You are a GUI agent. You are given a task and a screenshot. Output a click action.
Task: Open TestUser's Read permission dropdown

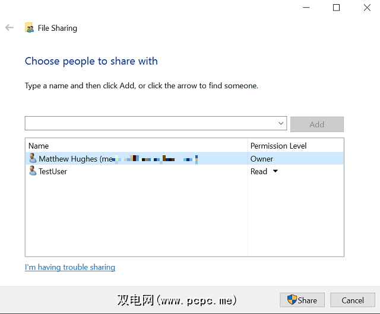click(275, 172)
